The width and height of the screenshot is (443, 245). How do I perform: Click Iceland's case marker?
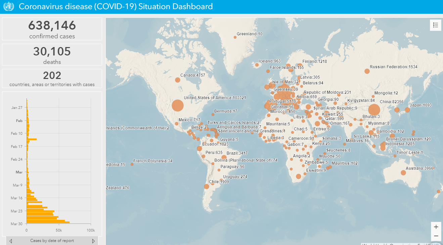click(257, 65)
